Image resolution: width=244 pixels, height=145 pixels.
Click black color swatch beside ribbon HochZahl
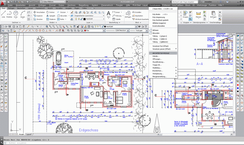[84, 19]
